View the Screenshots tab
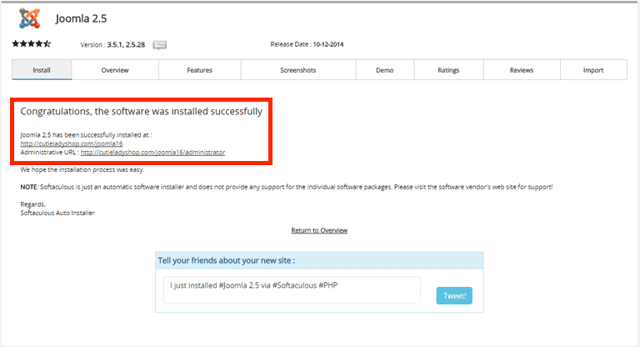The width and height of the screenshot is (640, 347). click(298, 70)
